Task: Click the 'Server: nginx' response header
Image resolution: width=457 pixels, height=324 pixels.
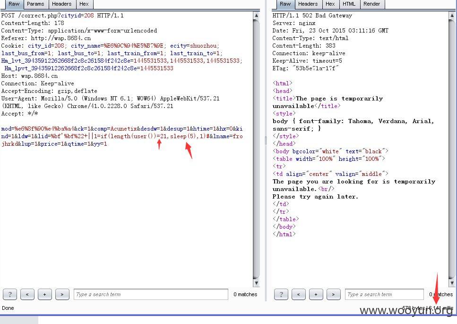Action: point(294,23)
